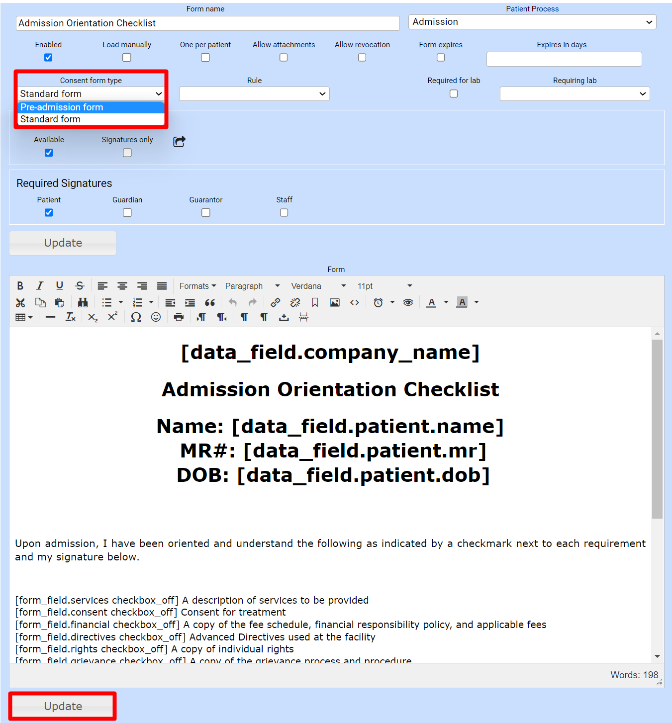Open the Preview eye icon
Image resolution: width=672 pixels, height=723 pixels.
[408, 302]
